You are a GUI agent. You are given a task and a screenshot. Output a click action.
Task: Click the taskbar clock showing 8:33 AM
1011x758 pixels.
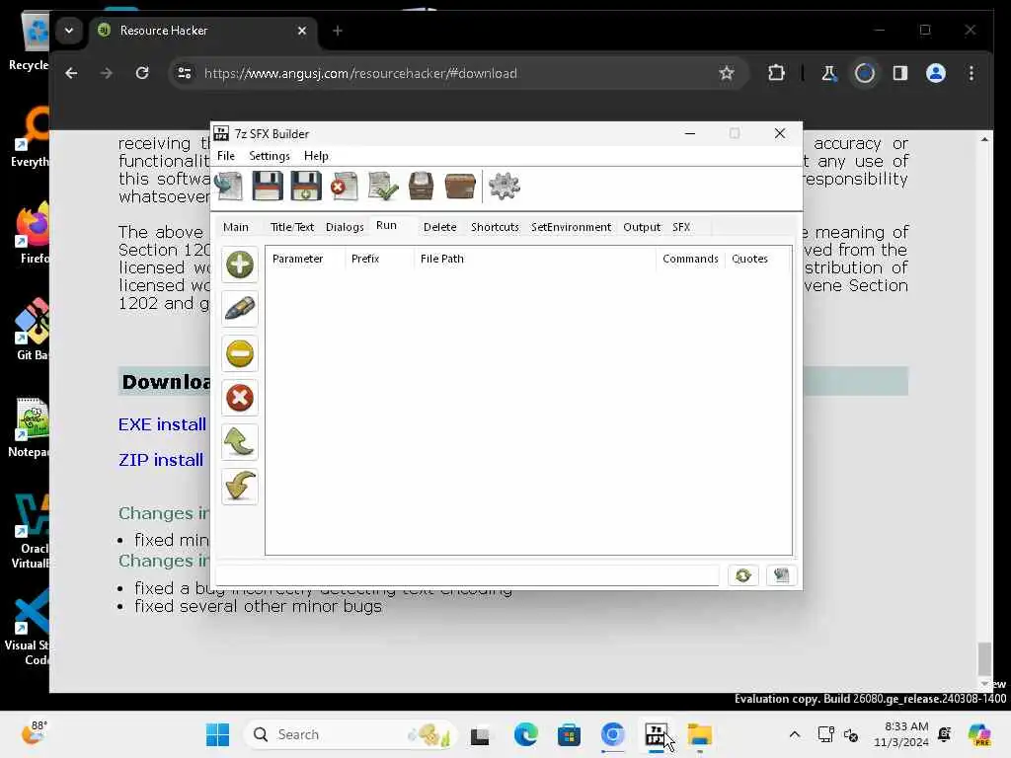pyautogui.click(x=901, y=734)
